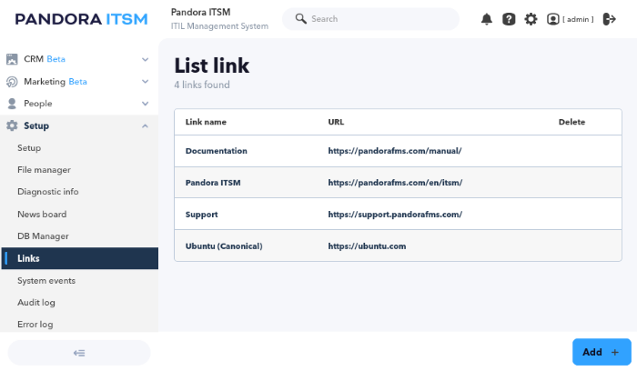This screenshot has width=637, height=371.
Task: Expand the Marketing menu chevron
Action: tap(145, 82)
